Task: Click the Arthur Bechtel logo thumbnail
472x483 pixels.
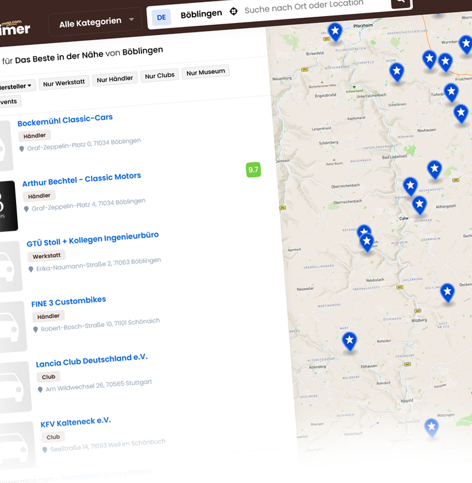Action: point(7,206)
